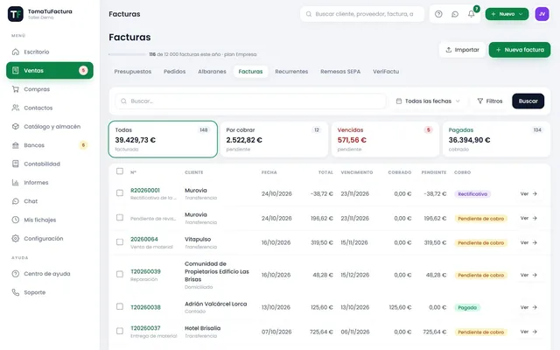Switch to the Pedidos tab

(x=175, y=72)
